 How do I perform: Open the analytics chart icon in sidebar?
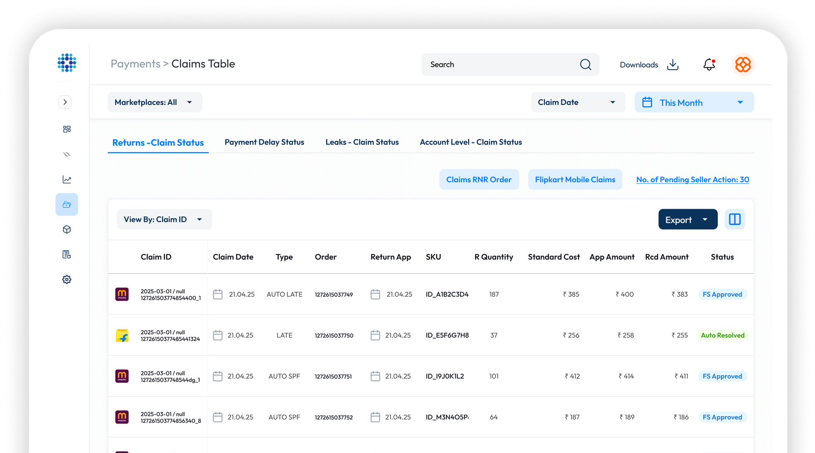point(67,180)
